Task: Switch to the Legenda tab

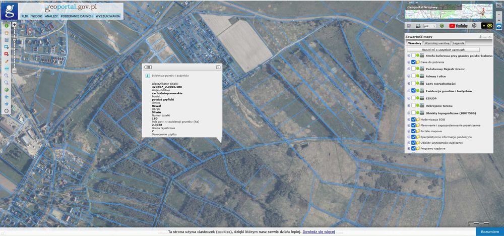Action: (459, 43)
